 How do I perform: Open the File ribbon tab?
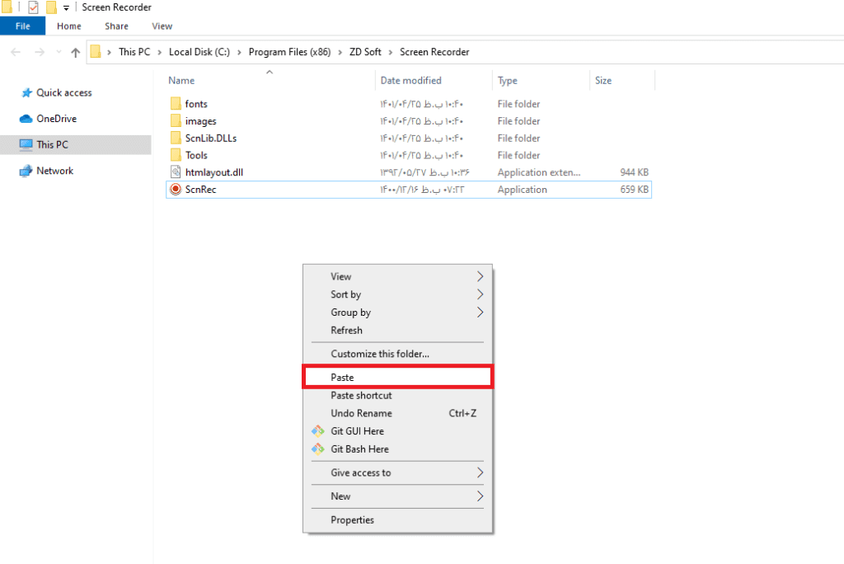coord(23,26)
